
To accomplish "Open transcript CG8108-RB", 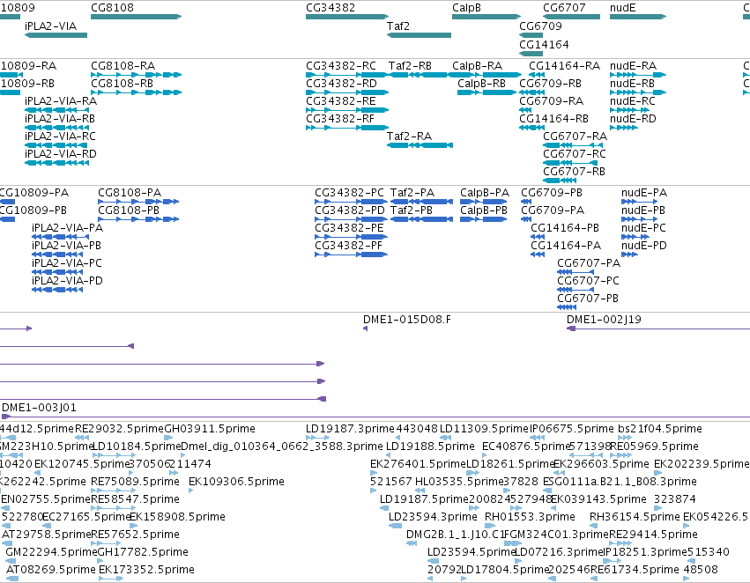I will pos(122,83).
